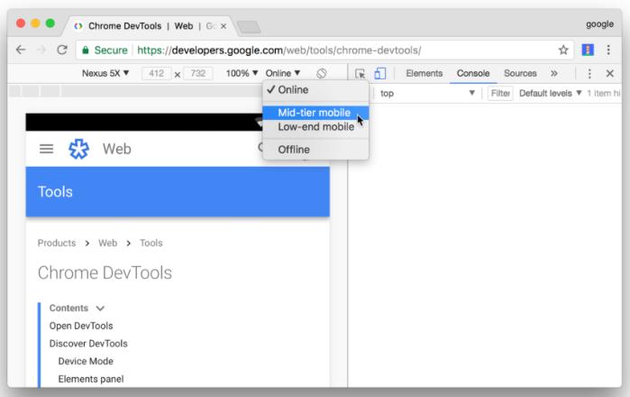Open the Elements panel contents link
Viewport: 630px width, 397px height.
coord(91,379)
